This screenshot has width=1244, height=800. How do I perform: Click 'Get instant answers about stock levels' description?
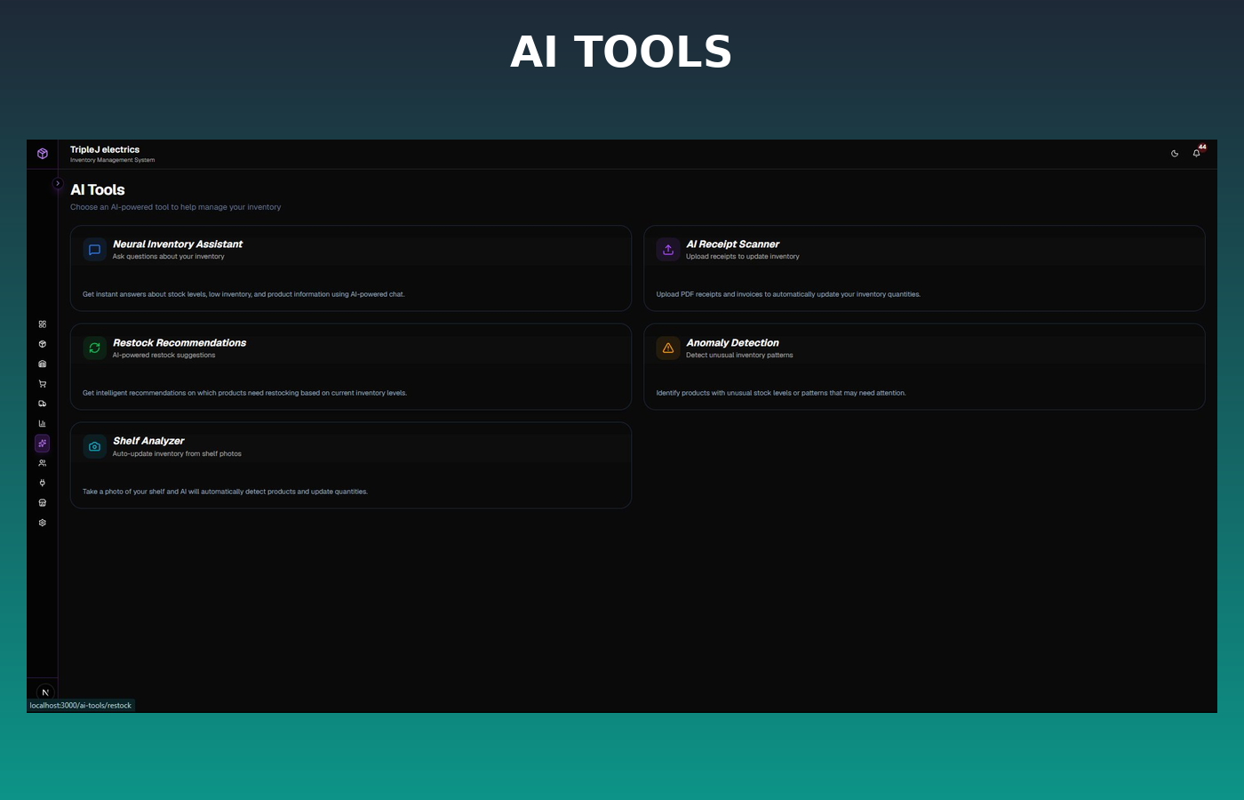[x=243, y=294]
